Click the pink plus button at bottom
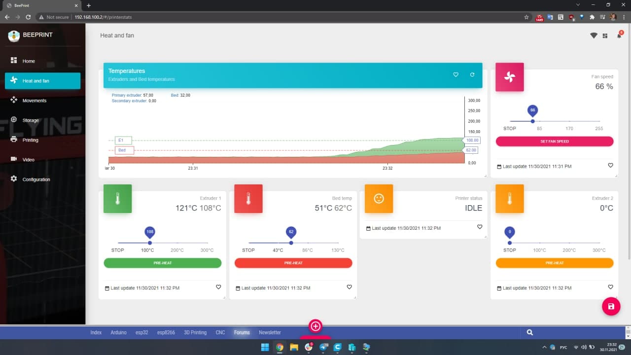Image resolution: width=631 pixels, height=355 pixels. 315,326
